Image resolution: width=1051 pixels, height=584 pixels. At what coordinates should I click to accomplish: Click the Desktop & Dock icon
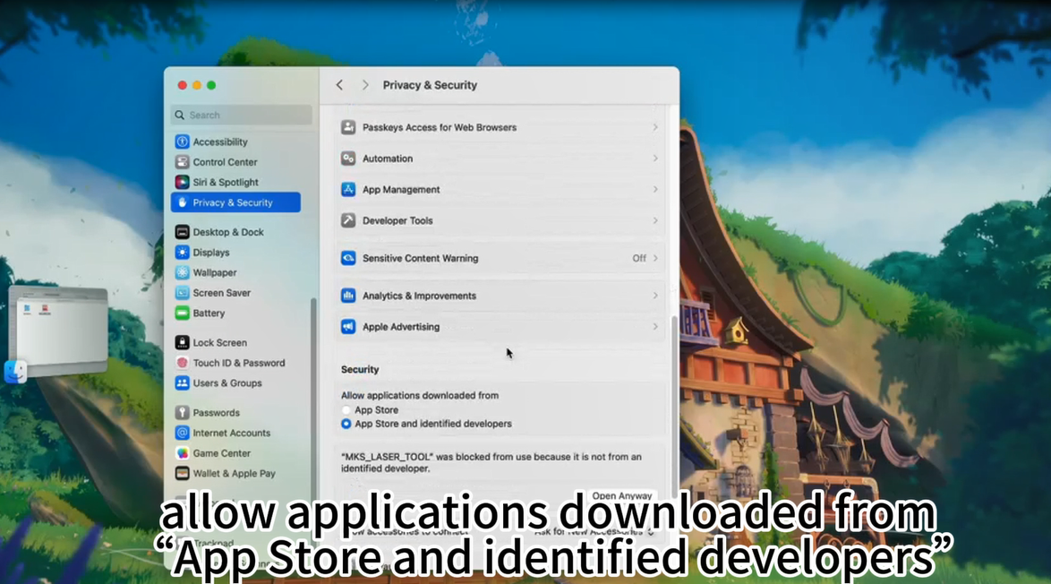tap(182, 232)
